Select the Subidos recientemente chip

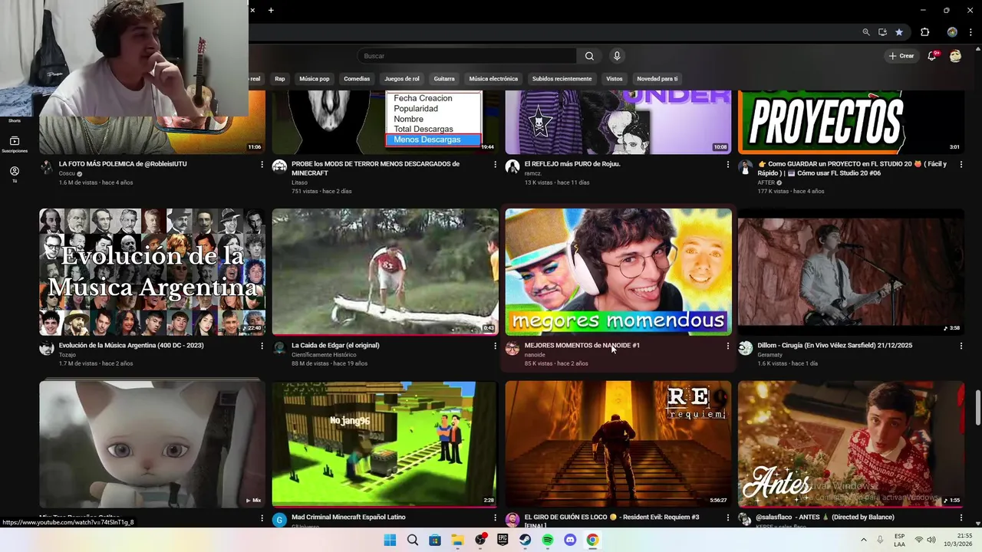click(x=562, y=79)
